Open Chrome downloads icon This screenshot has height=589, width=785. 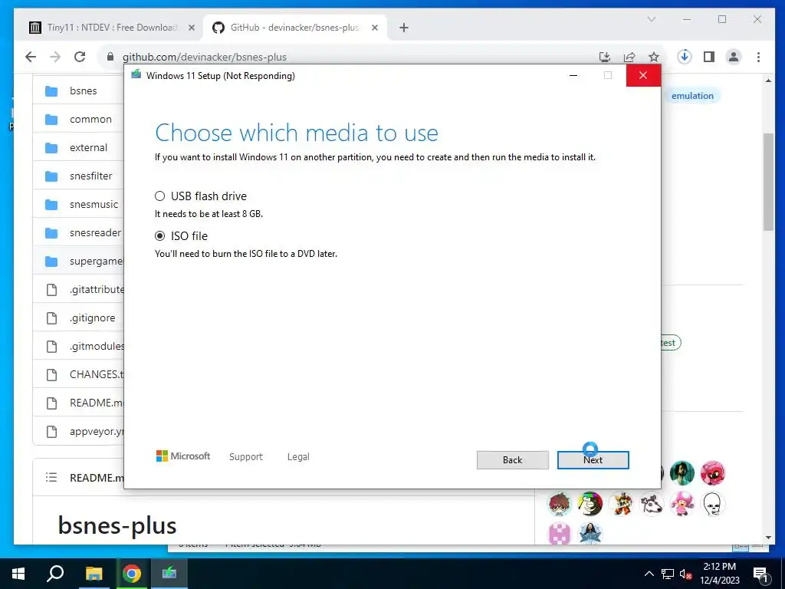685,57
